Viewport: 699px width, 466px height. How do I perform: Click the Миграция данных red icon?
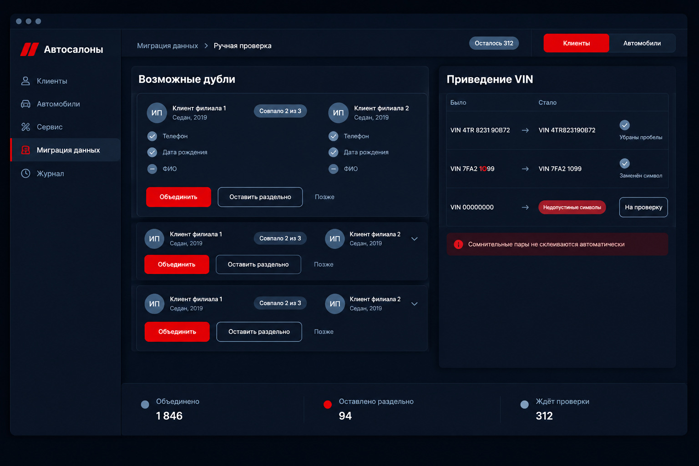(x=25, y=150)
